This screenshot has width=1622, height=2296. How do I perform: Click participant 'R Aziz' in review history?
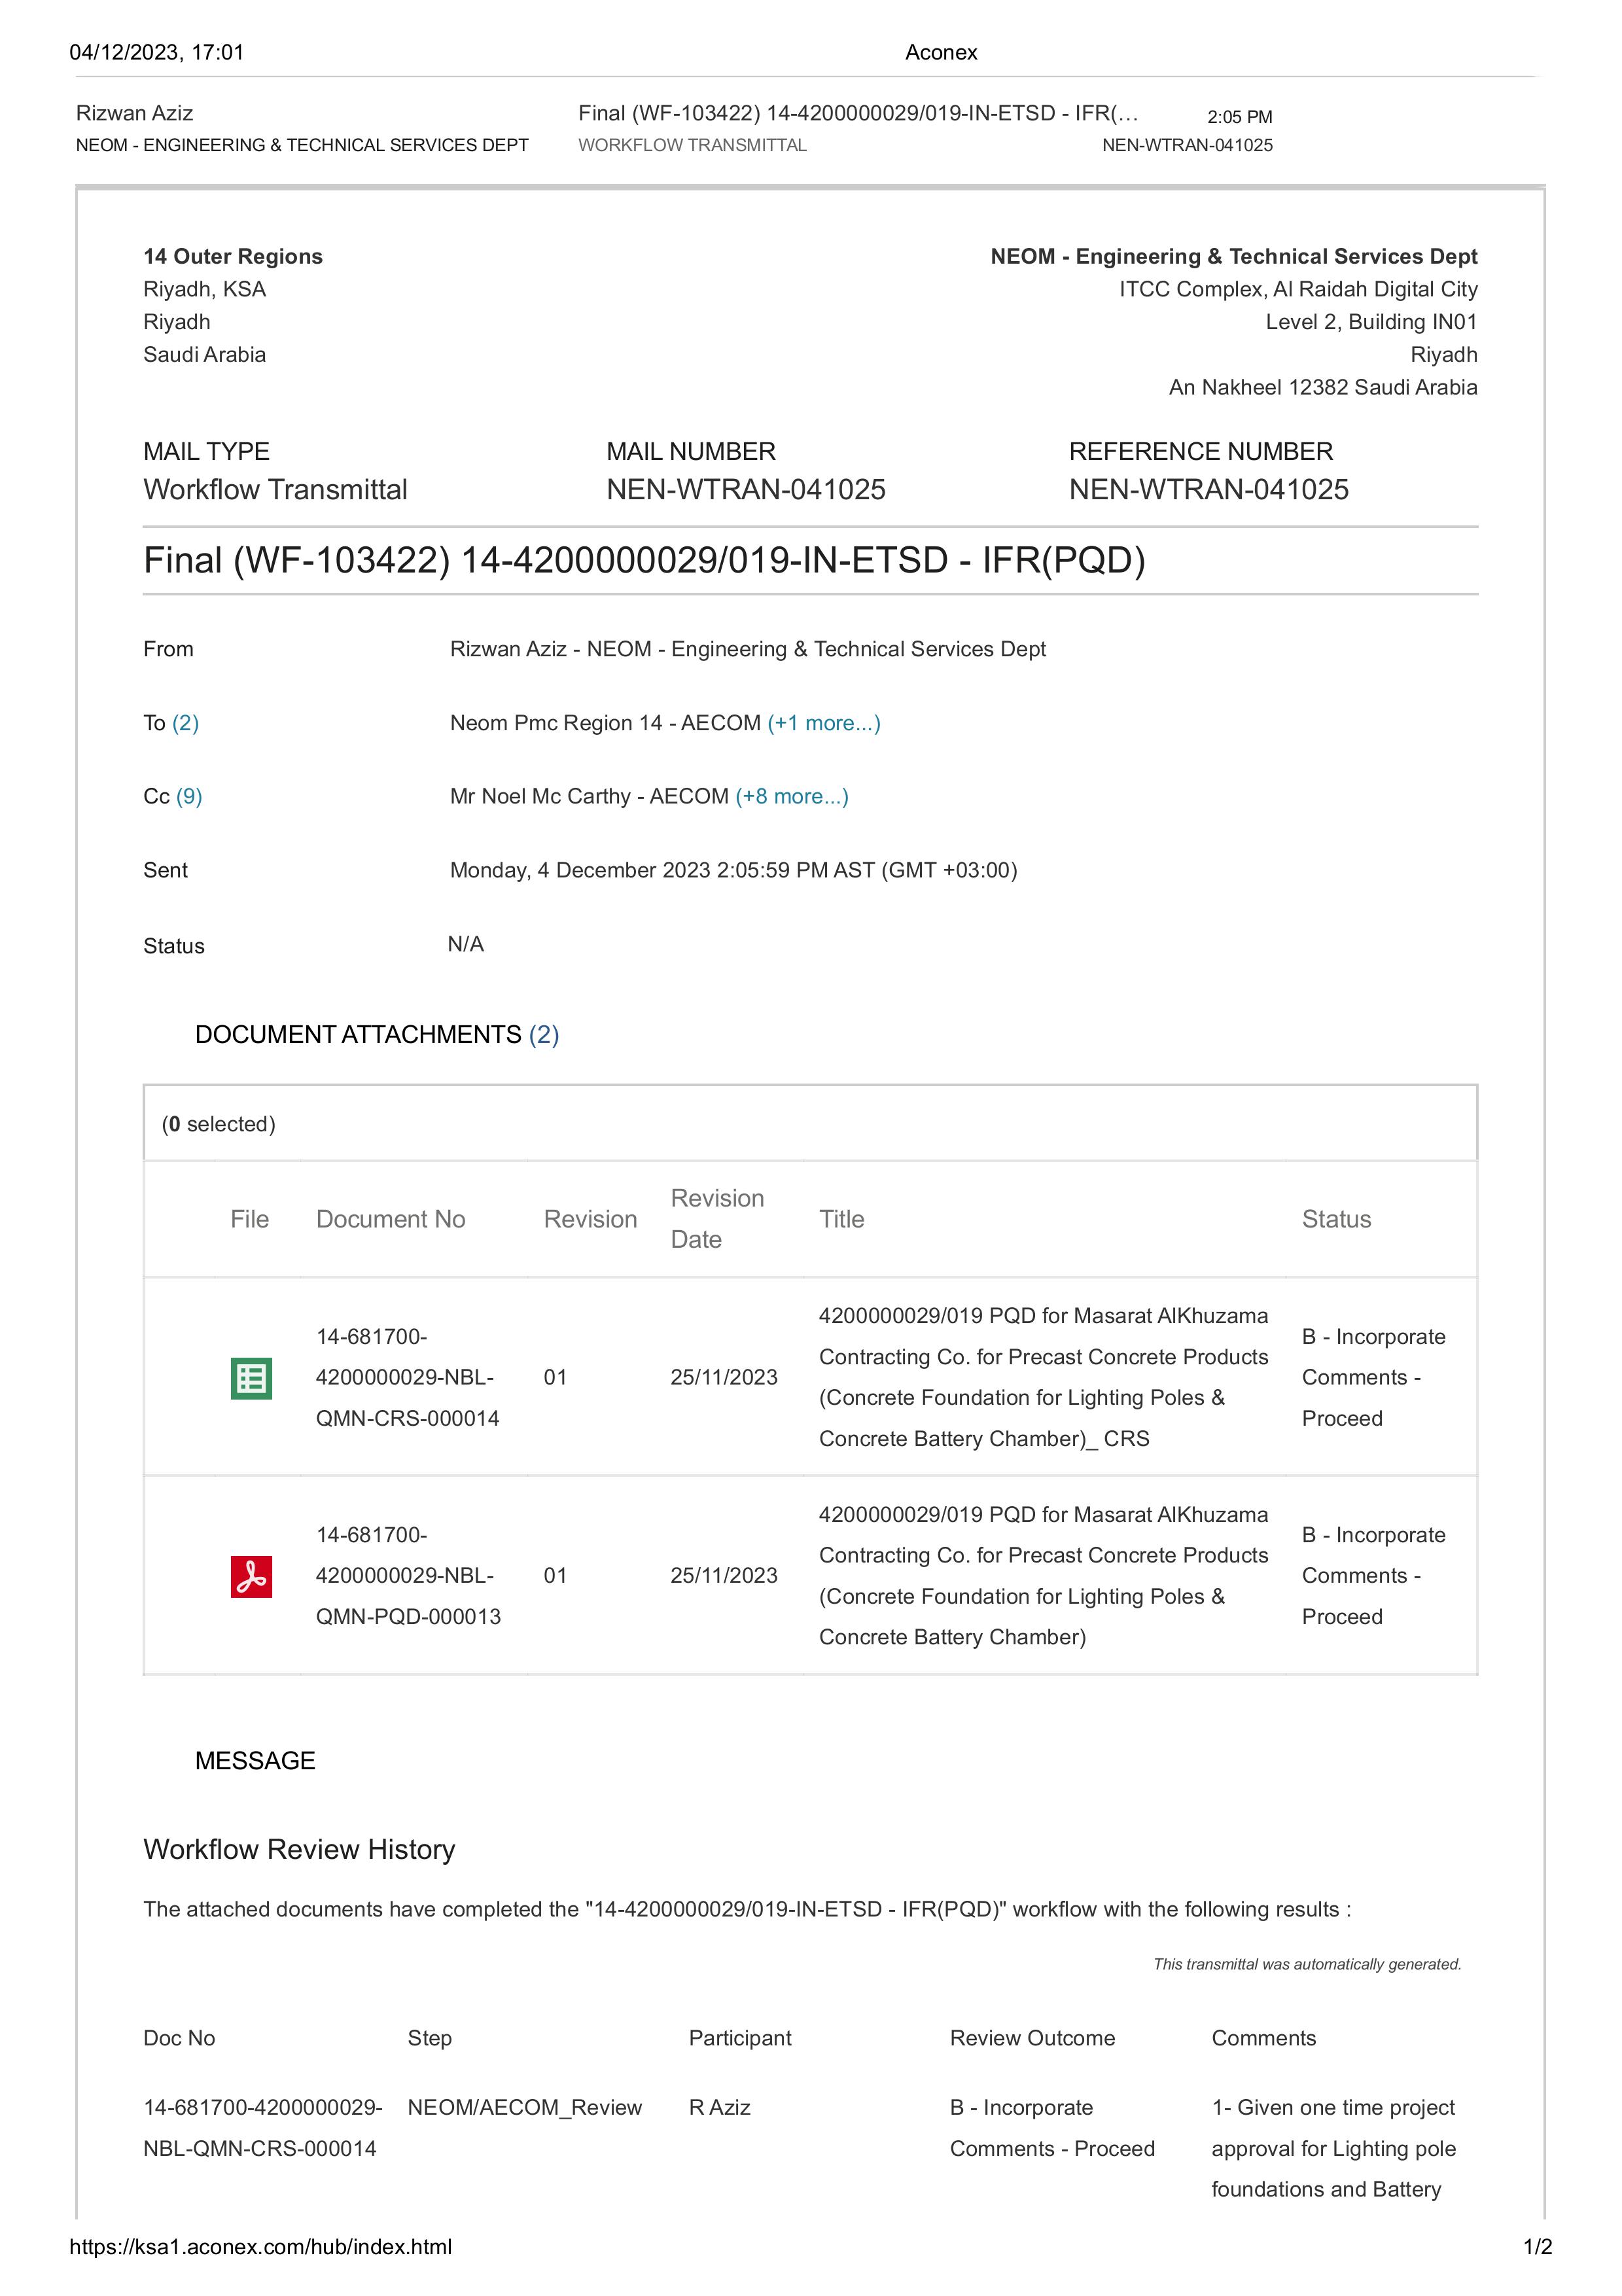tap(720, 2107)
